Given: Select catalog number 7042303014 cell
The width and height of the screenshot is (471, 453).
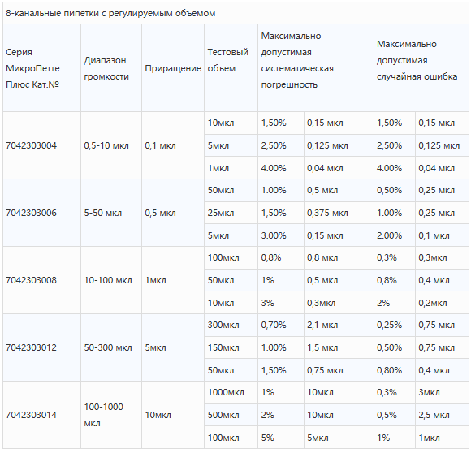Looking at the screenshot, I should 41,415.
